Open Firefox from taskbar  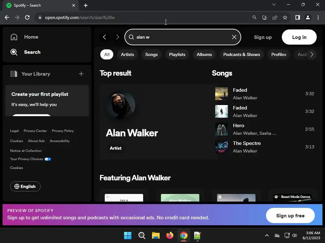point(170,235)
